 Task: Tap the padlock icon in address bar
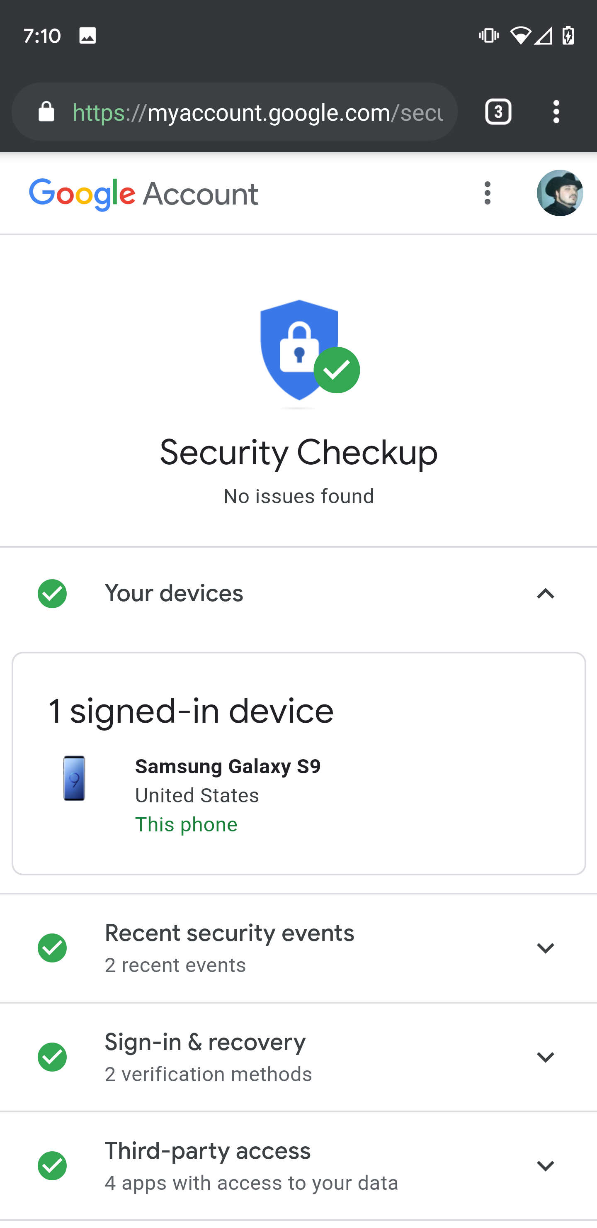(46, 112)
